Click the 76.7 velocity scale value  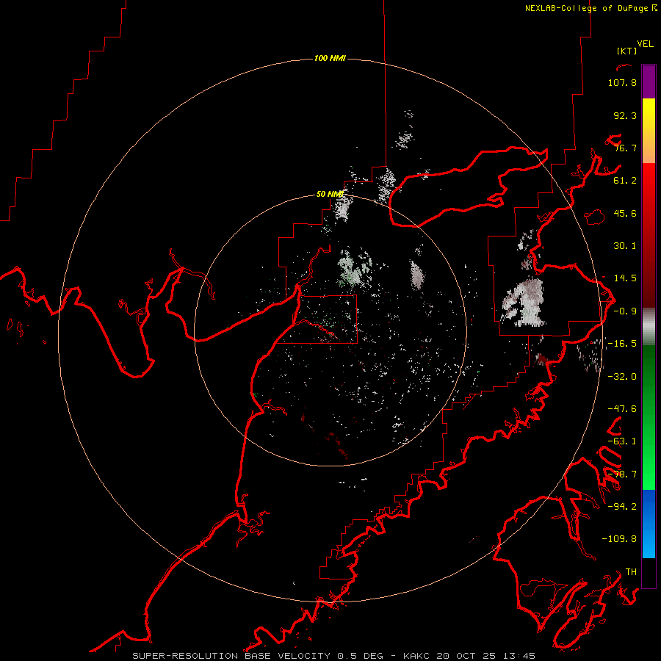click(x=625, y=148)
